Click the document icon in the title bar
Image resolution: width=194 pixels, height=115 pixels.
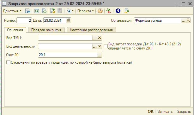click(4, 3)
